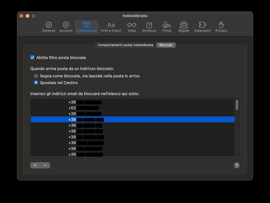
Task: Switch to the Scrittura preferences pane
Action: [149, 27]
